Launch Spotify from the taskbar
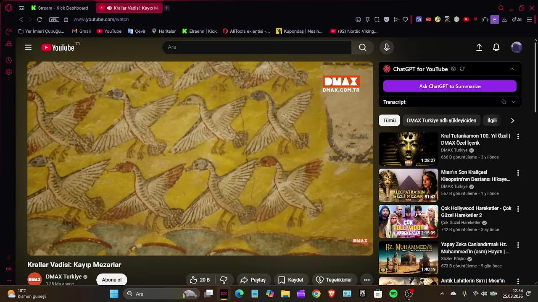538x302 pixels. click(x=393, y=294)
